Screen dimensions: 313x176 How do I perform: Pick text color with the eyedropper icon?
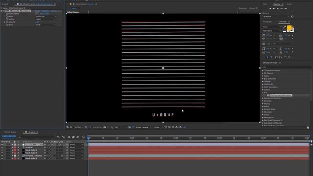coord(285,27)
